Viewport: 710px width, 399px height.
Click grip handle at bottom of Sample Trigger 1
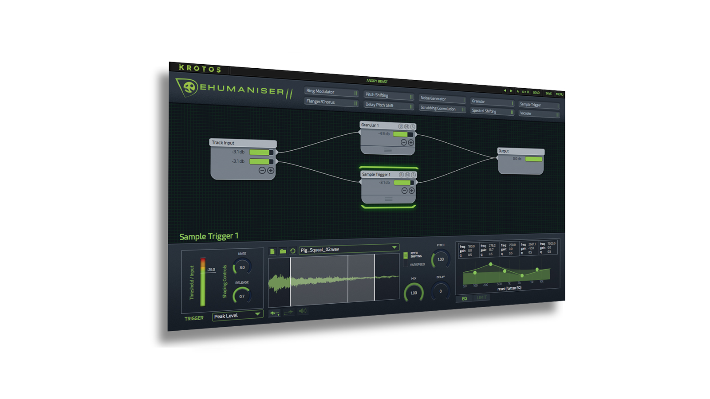pos(389,199)
